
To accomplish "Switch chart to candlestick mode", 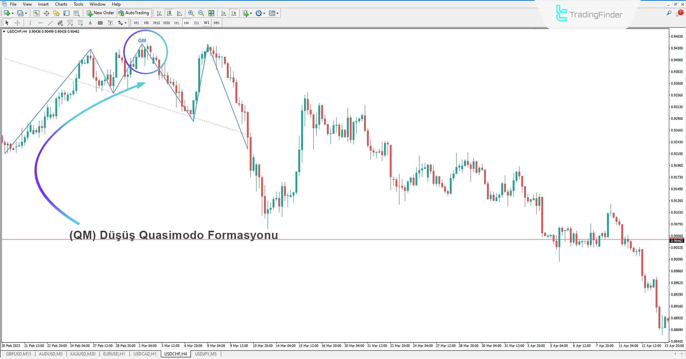I will pos(169,13).
